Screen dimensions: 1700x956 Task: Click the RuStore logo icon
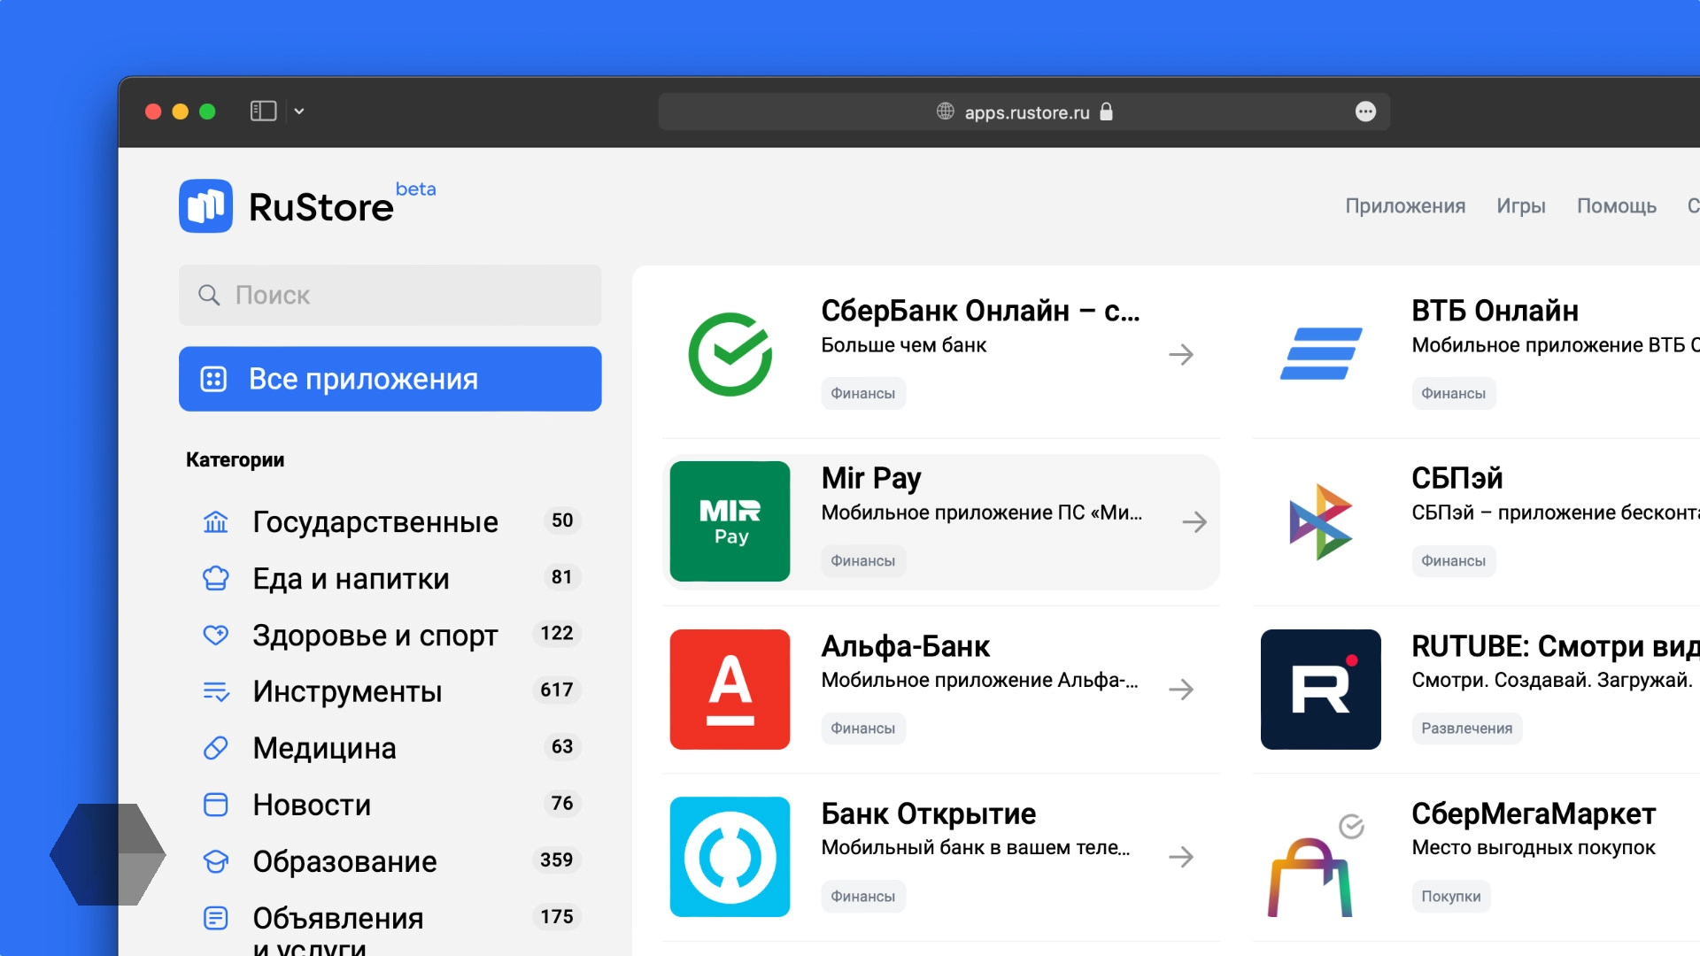tap(205, 206)
